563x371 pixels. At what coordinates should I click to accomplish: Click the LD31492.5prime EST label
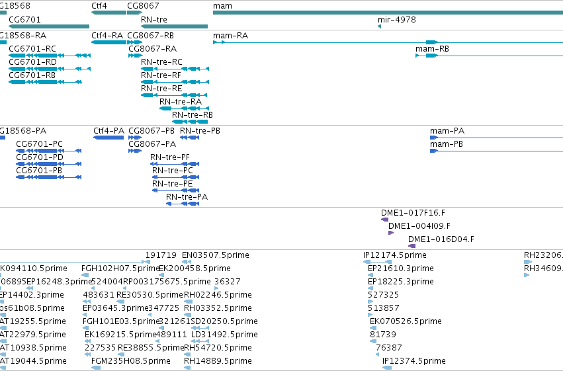click(224, 335)
